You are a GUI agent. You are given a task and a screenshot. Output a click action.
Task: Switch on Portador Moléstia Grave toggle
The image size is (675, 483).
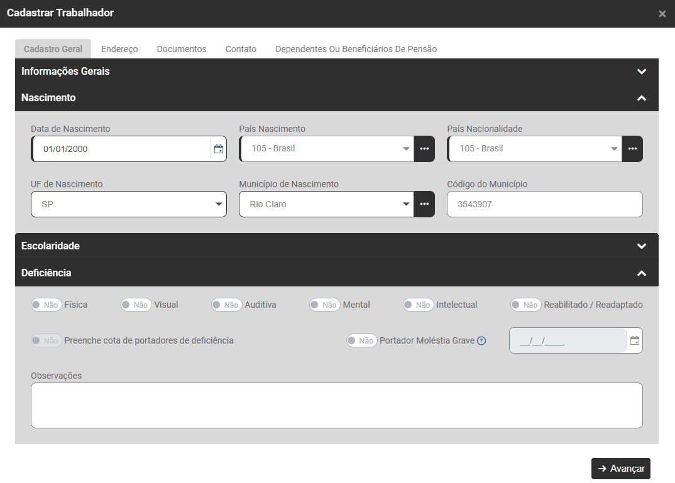point(361,340)
